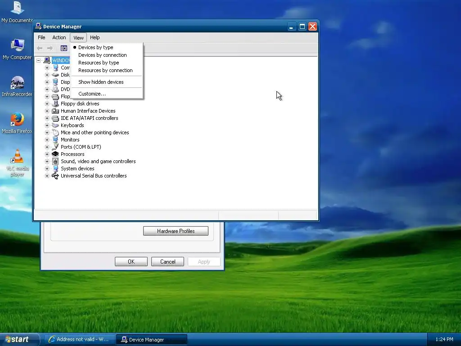Image resolution: width=461 pixels, height=346 pixels.
Task: Click the Processors chip icon
Action: pyautogui.click(x=55, y=154)
